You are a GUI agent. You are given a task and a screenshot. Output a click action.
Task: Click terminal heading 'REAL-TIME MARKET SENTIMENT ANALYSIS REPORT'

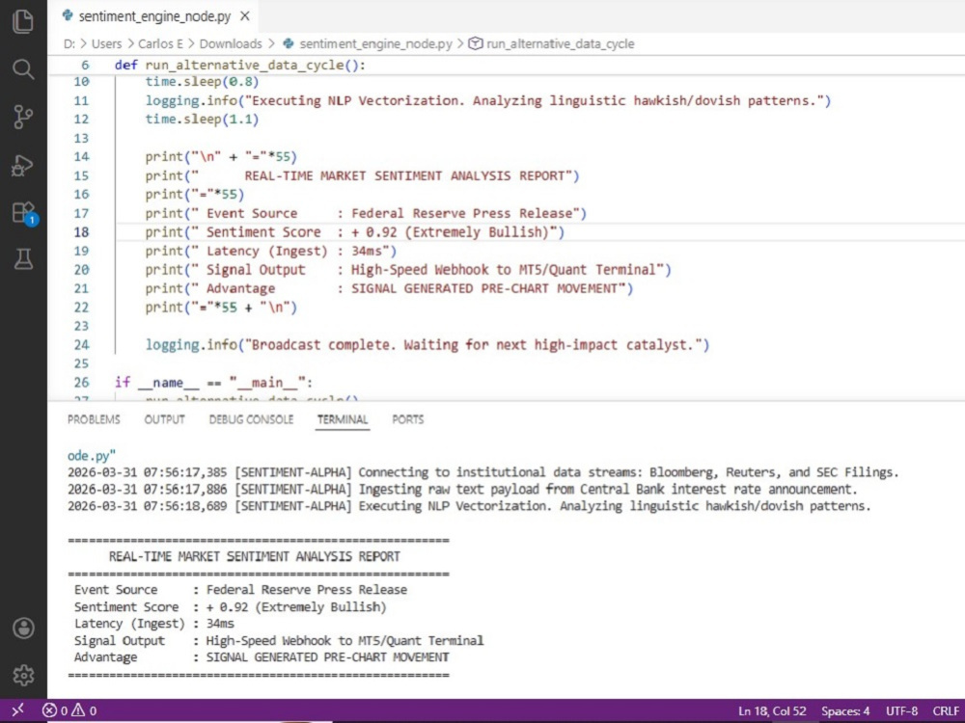pyautogui.click(x=255, y=556)
